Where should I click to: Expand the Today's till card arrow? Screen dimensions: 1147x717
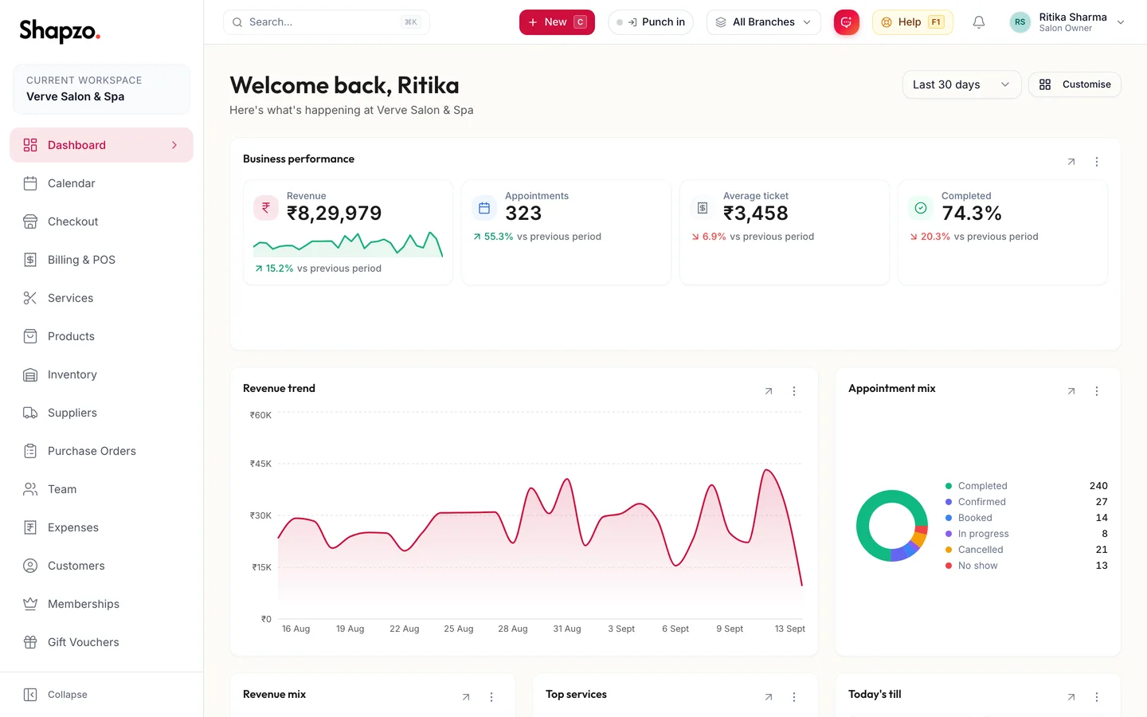(1071, 697)
